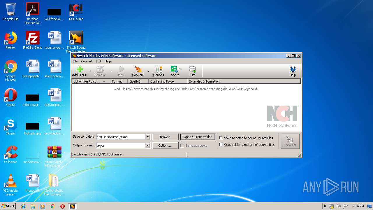Open the Help menu

click(108, 61)
